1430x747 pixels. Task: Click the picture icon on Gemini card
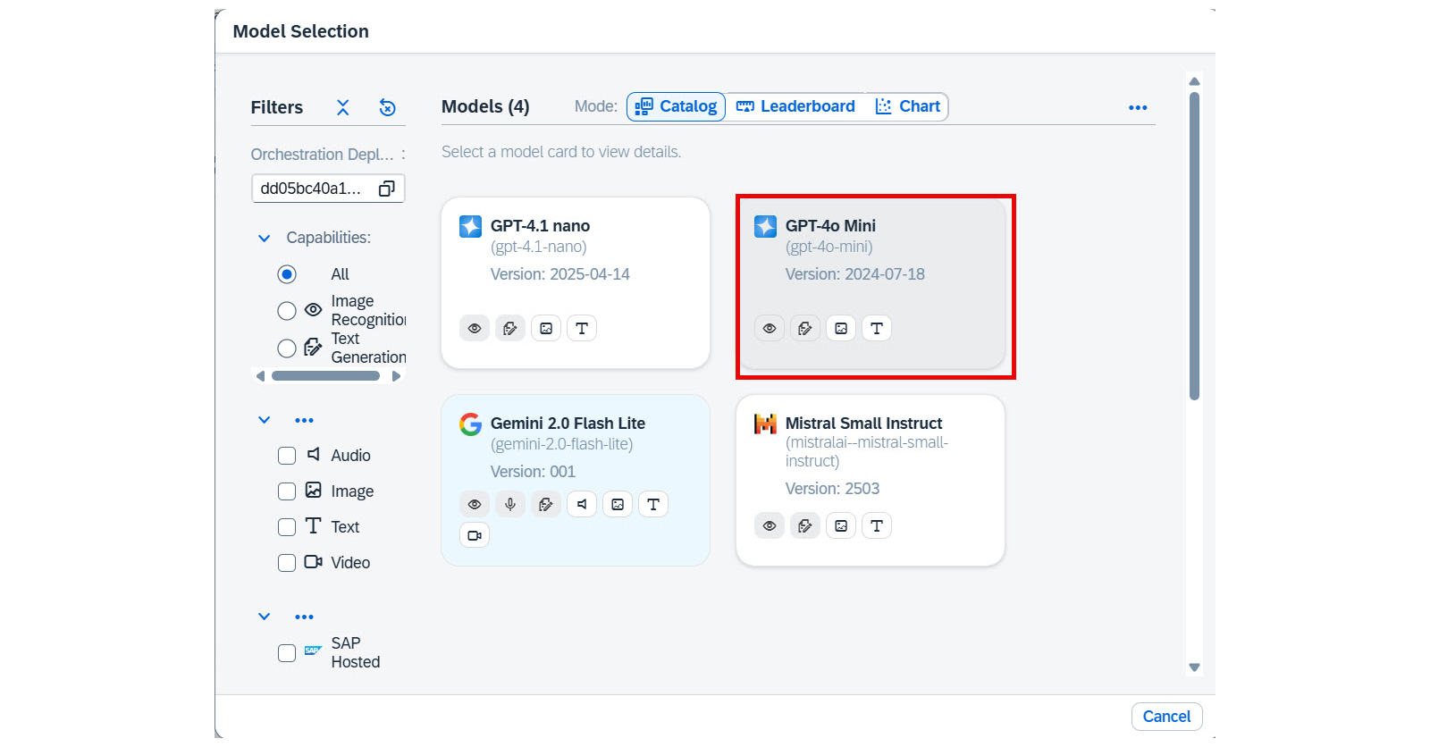click(x=618, y=505)
